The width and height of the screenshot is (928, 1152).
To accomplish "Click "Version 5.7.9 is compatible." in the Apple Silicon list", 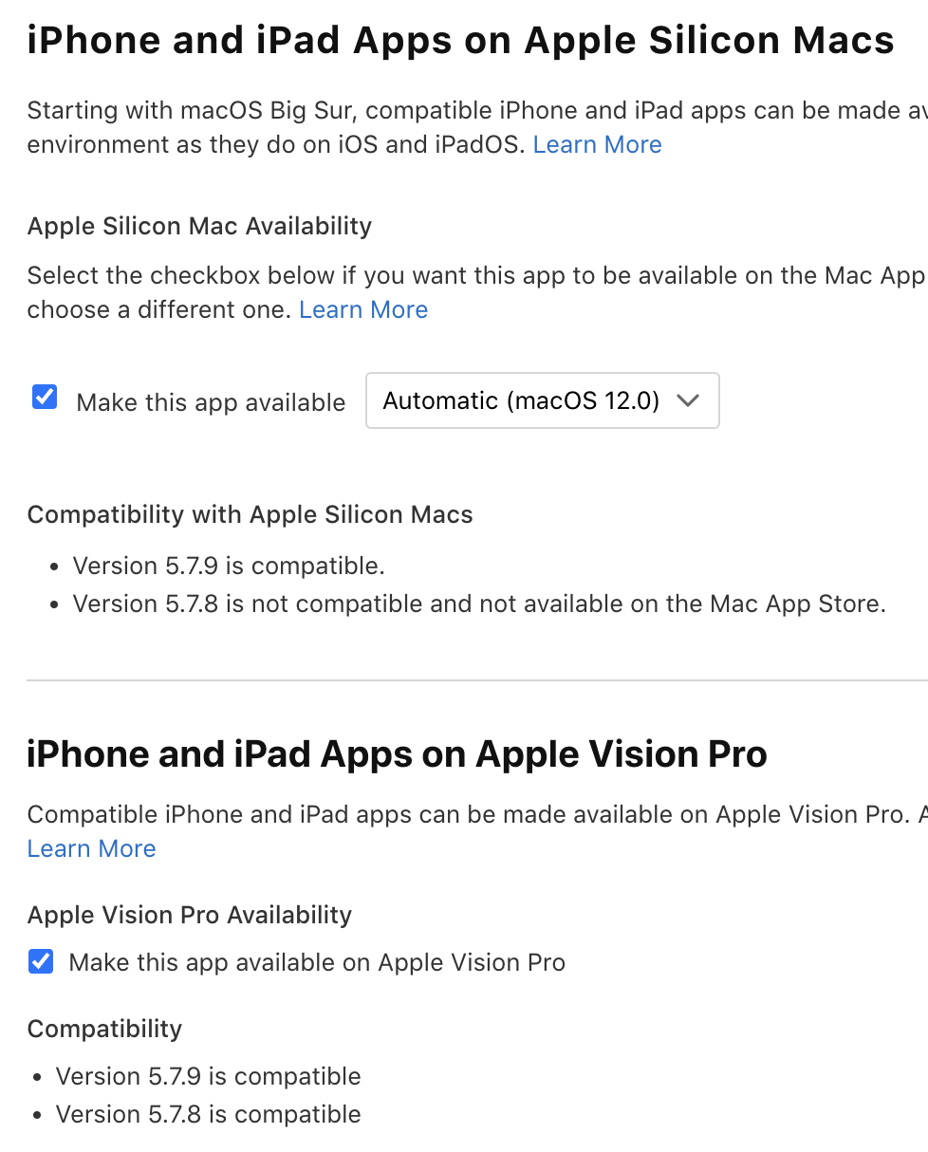I will [229, 567].
